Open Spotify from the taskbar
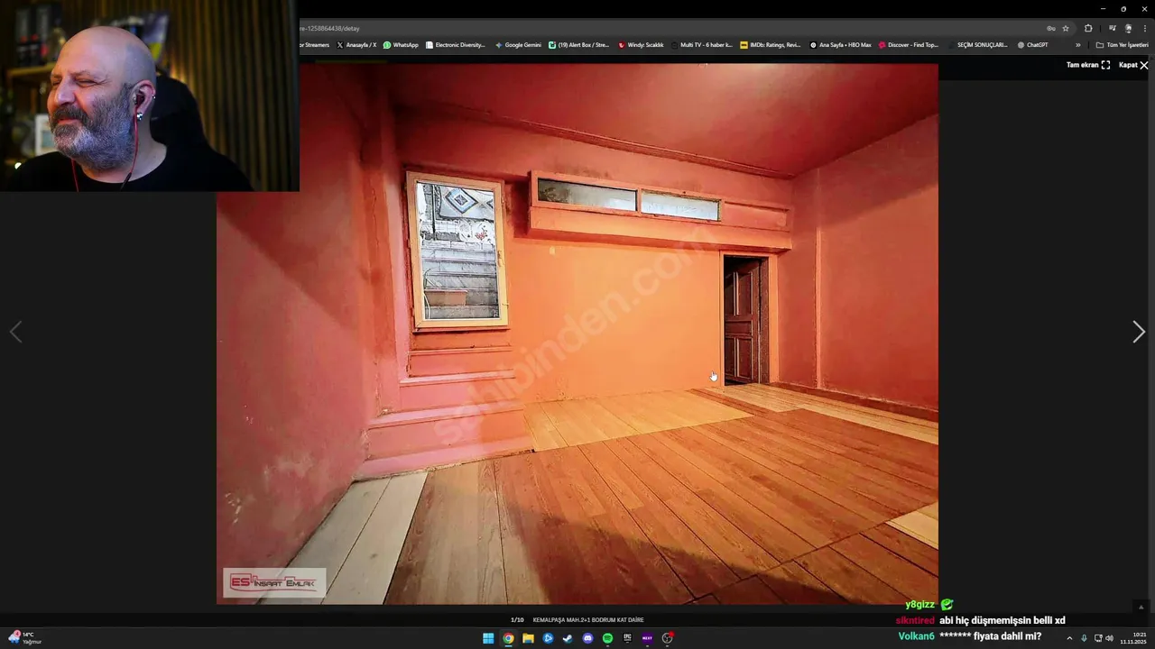Viewport: 1155px width, 649px height. point(607,638)
